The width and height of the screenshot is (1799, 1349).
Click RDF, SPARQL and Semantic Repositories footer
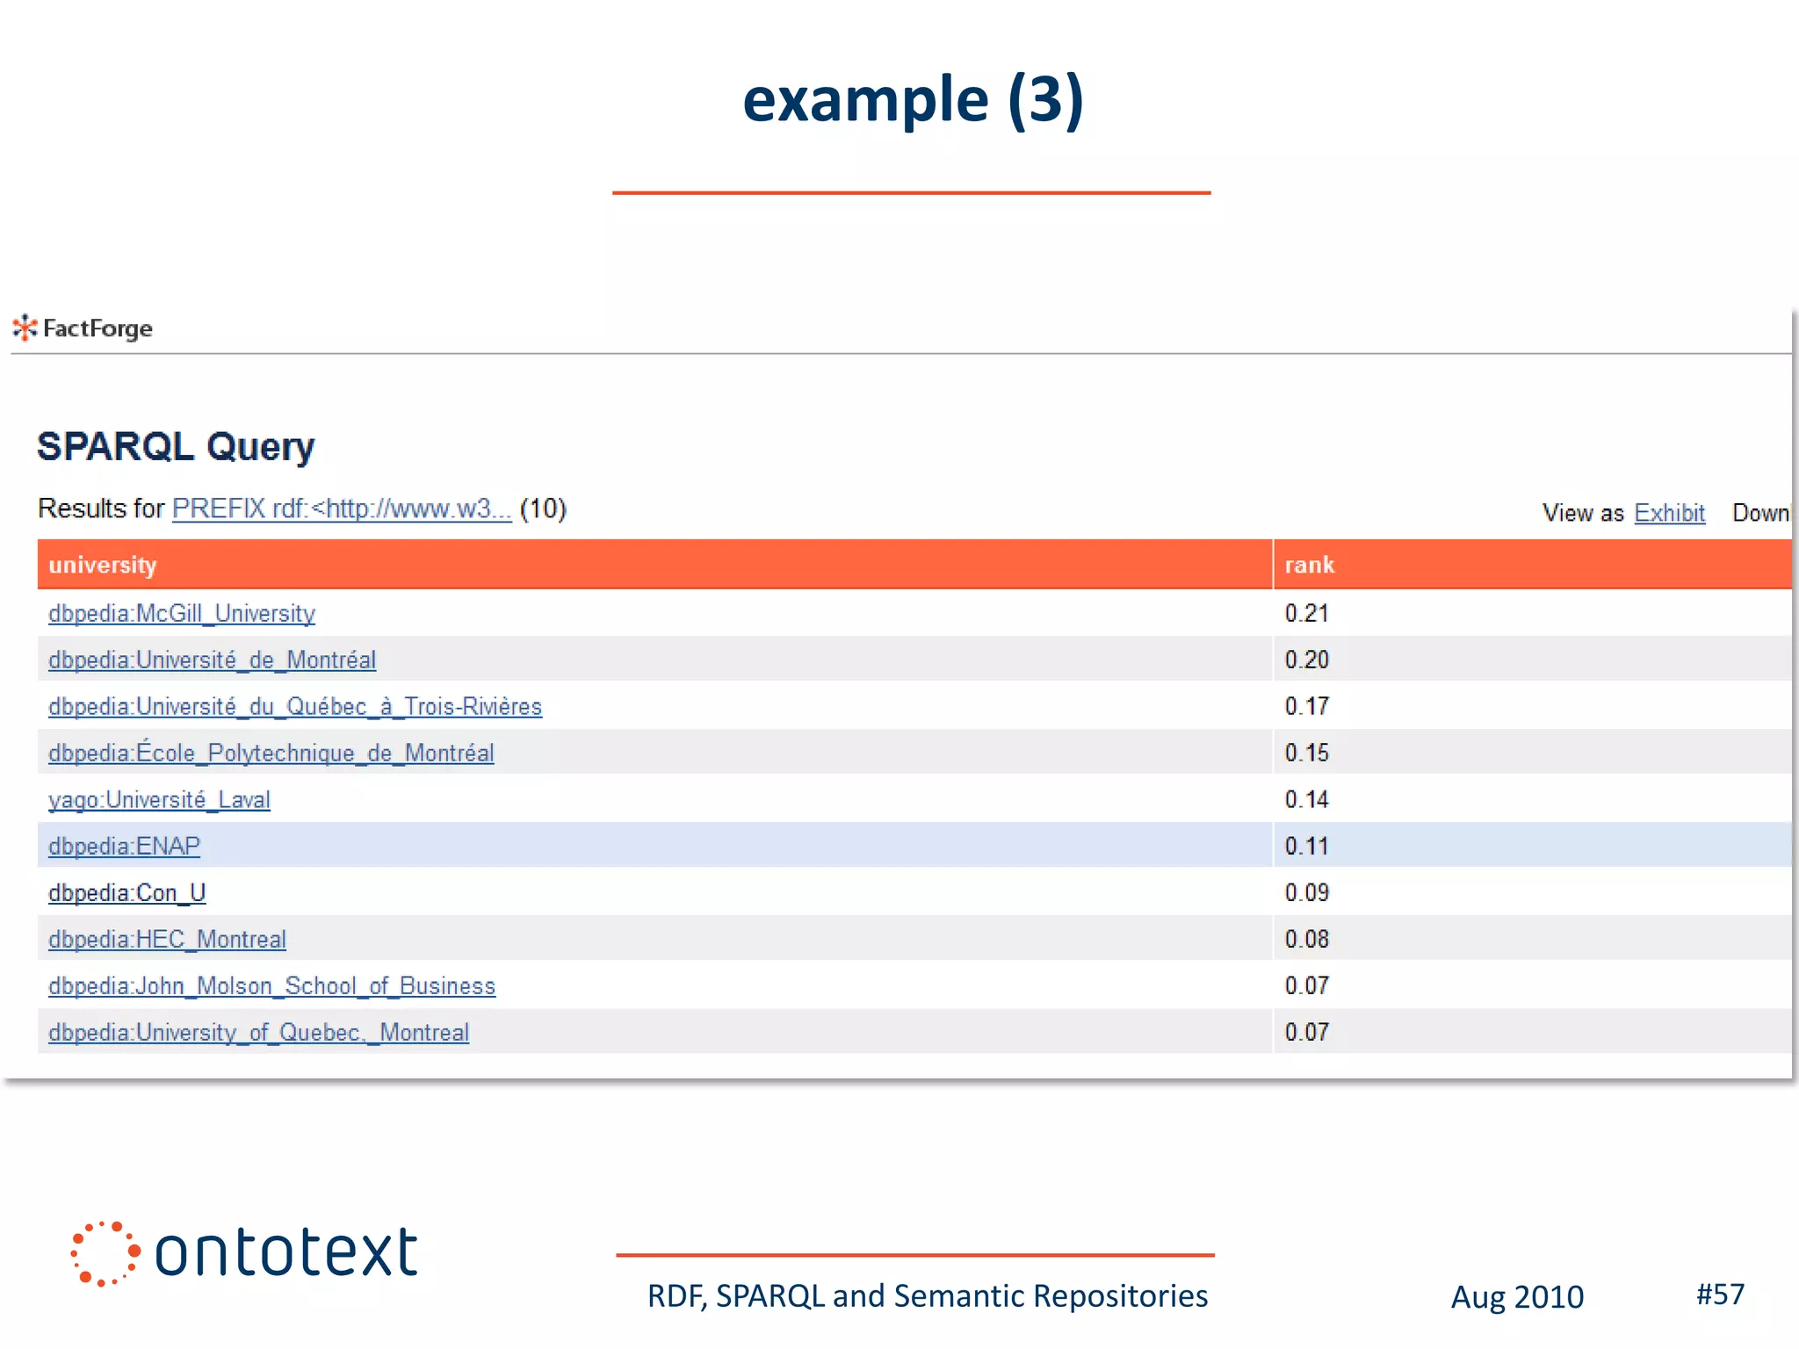(928, 1296)
